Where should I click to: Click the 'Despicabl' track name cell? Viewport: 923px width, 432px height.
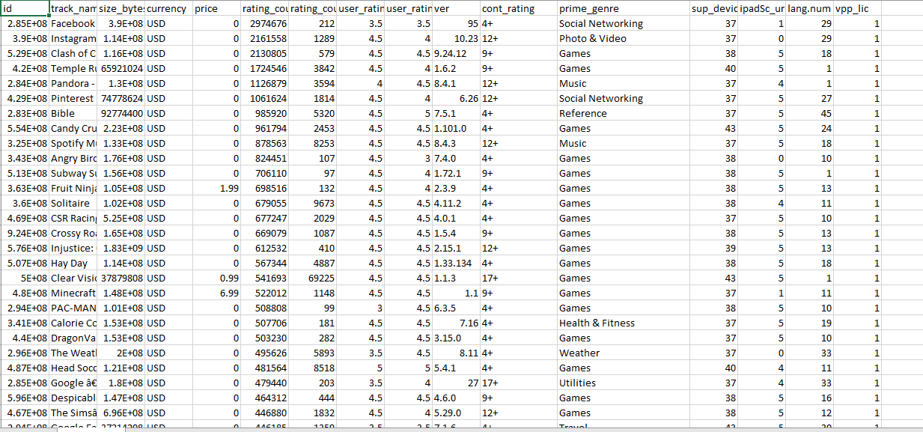tap(73, 398)
